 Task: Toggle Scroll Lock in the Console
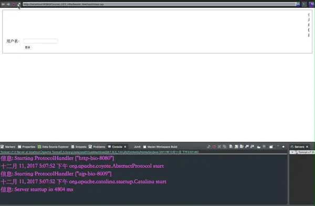[x=236, y=147]
